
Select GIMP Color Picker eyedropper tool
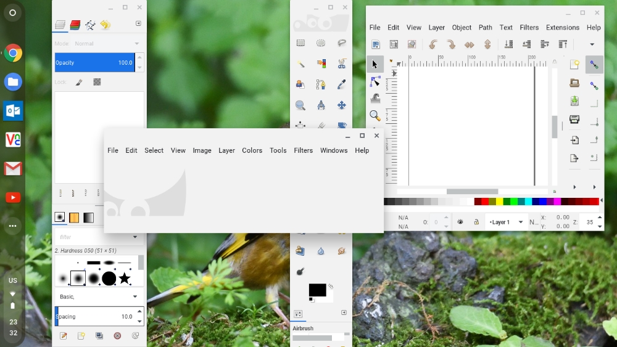tap(342, 84)
